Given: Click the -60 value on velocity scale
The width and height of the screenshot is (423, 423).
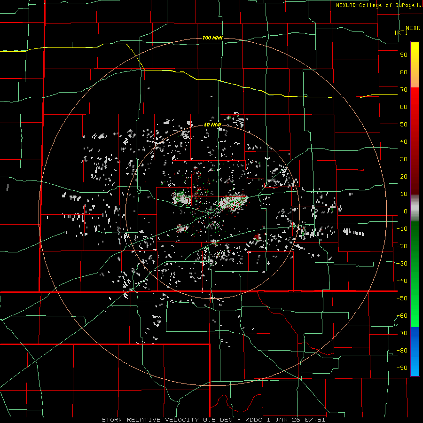Looking at the screenshot, I should [402, 316].
